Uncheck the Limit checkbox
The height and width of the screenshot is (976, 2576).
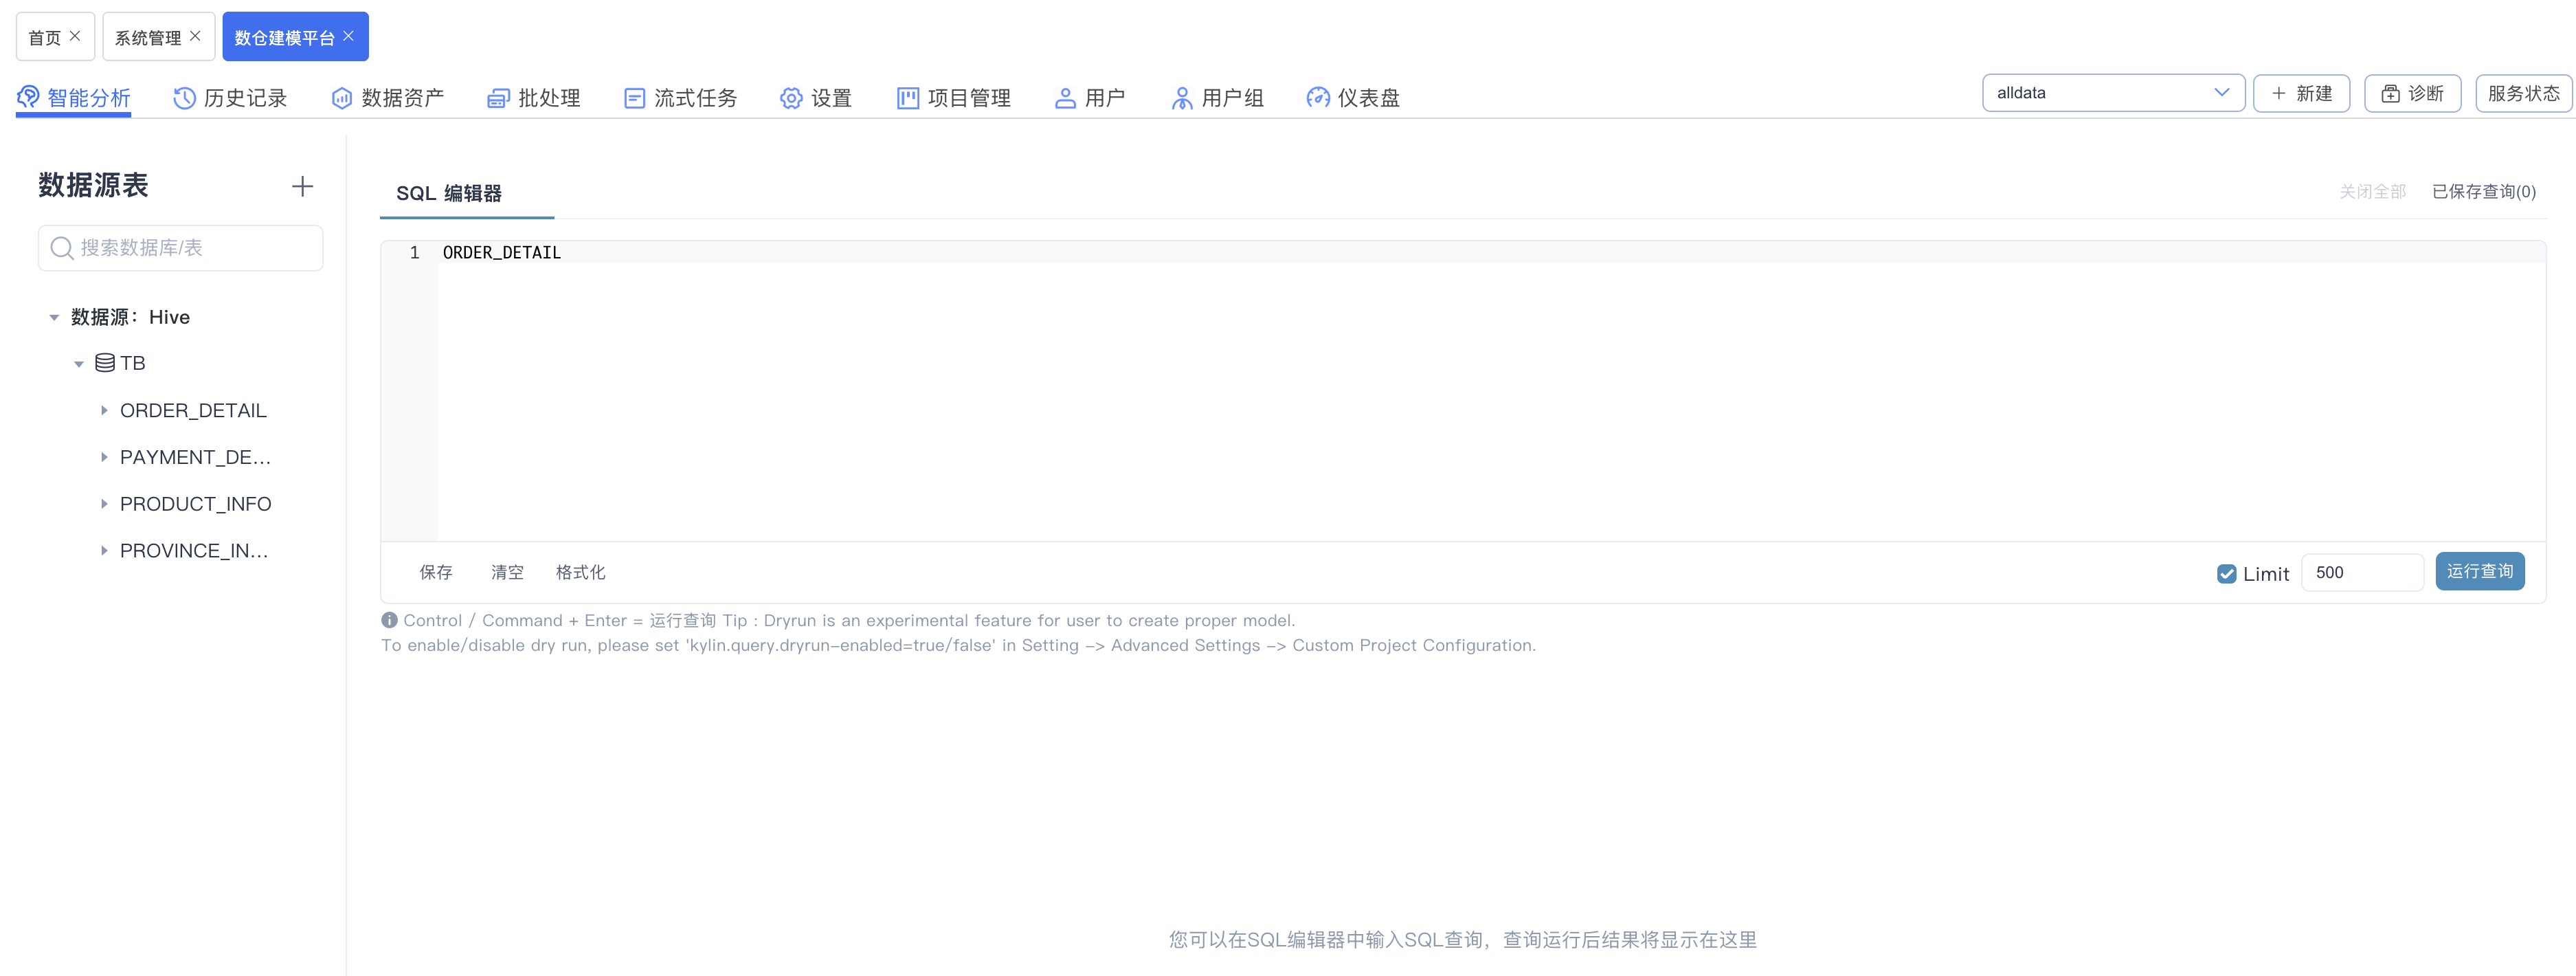pos(2226,574)
